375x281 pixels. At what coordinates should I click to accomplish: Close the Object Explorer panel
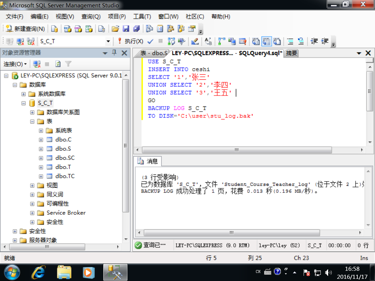pyautogui.click(x=125, y=53)
